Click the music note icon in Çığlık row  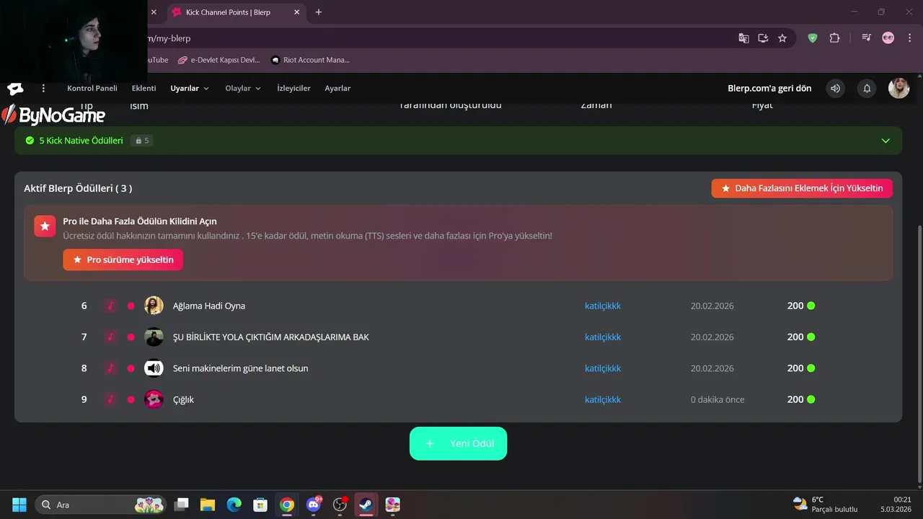pos(110,399)
